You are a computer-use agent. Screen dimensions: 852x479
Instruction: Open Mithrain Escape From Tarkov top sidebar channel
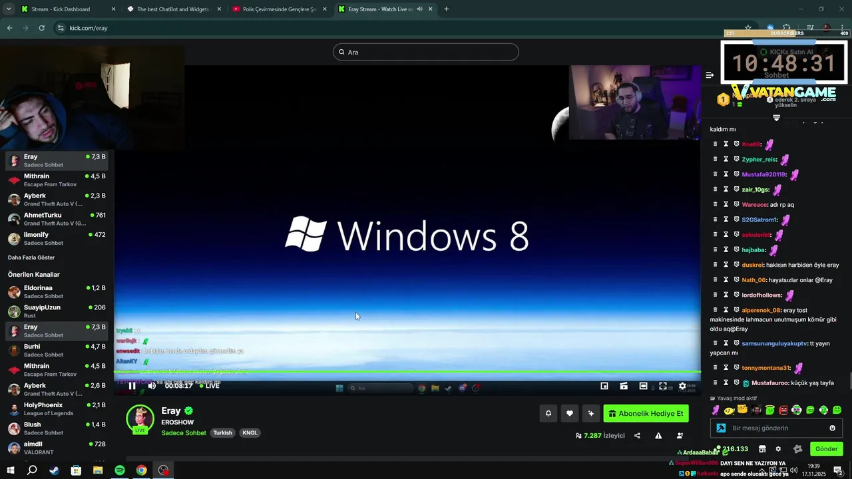(x=57, y=180)
